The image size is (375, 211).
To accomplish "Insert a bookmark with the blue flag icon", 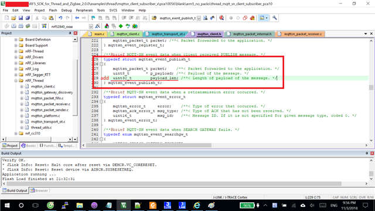I will point(93,18).
